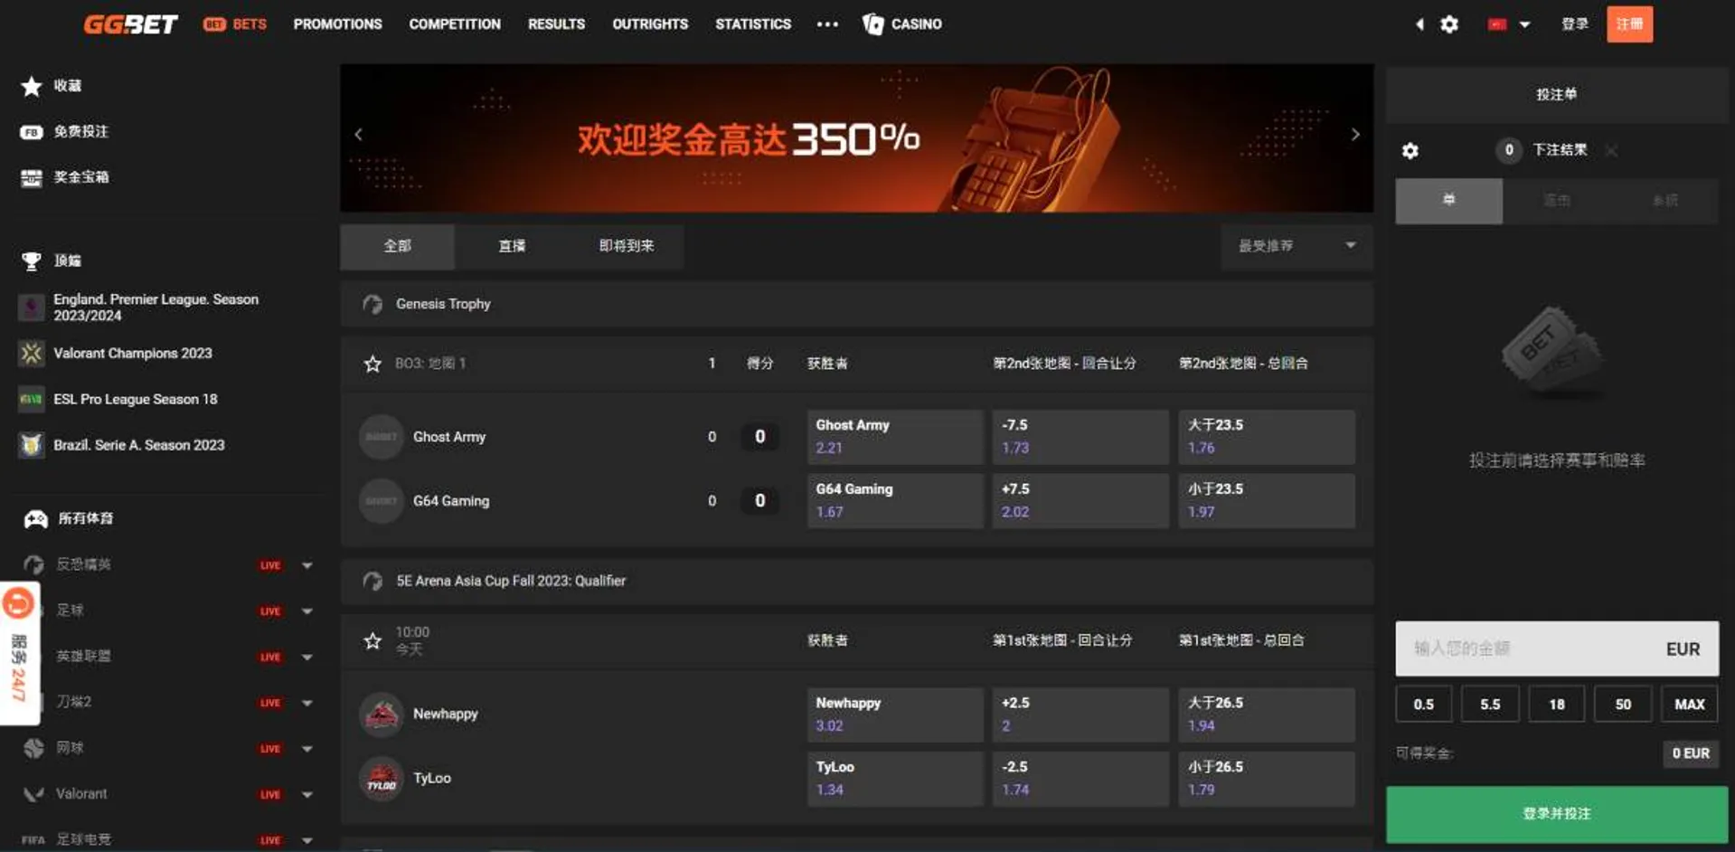Select the 直播 live tab
The image size is (1735, 852).
(x=512, y=247)
